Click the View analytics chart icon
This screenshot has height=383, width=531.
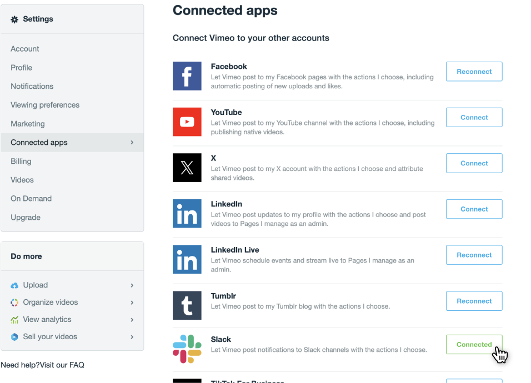coord(15,320)
